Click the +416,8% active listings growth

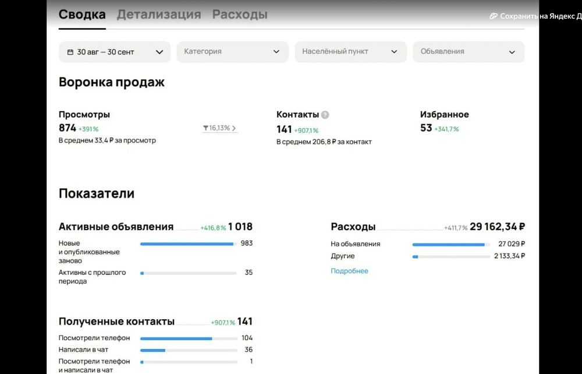(x=213, y=228)
